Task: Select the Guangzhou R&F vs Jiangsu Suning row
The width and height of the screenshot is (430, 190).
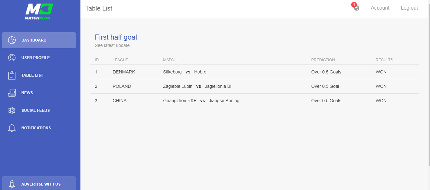Action: (254, 101)
